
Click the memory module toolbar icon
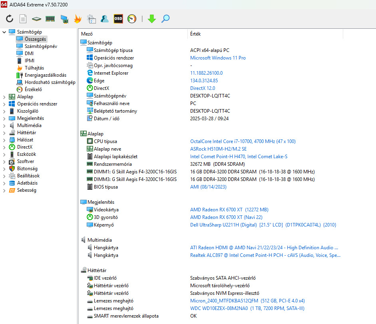pos(50,19)
